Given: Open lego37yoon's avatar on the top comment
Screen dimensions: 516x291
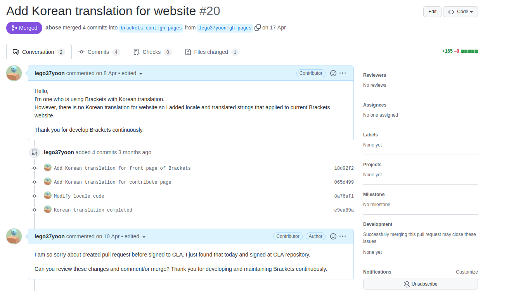Looking at the screenshot, I should pyautogui.click(x=14, y=73).
